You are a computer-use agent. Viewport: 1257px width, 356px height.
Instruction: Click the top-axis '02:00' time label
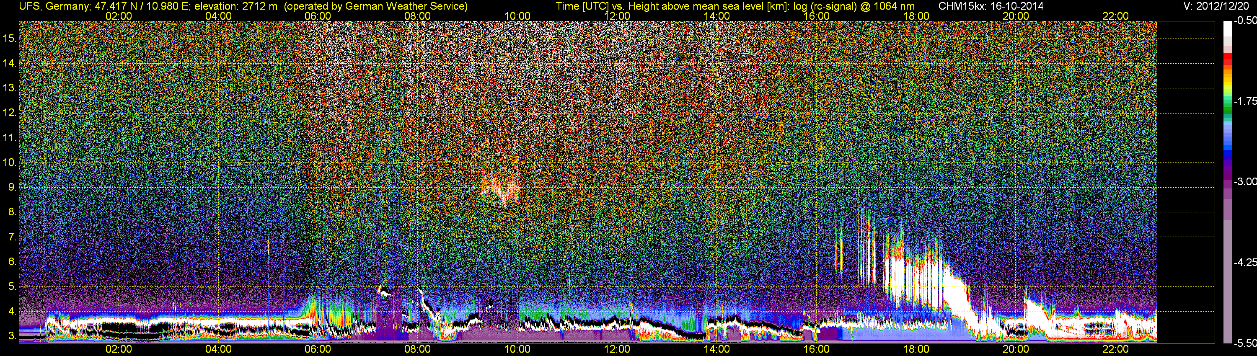coord(119,16)
